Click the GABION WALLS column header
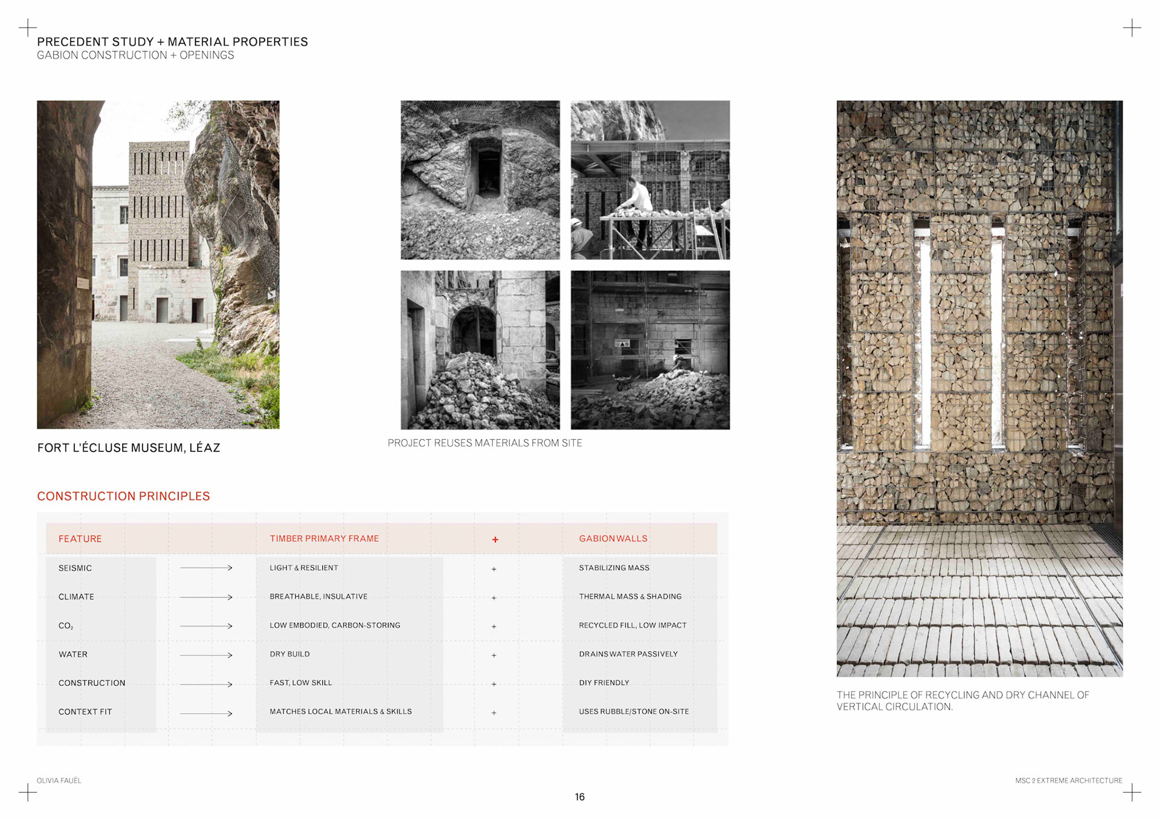 [x=613, y=538]
